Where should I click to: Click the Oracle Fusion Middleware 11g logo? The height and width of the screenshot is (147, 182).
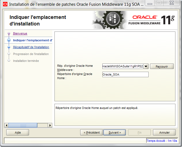152,20
